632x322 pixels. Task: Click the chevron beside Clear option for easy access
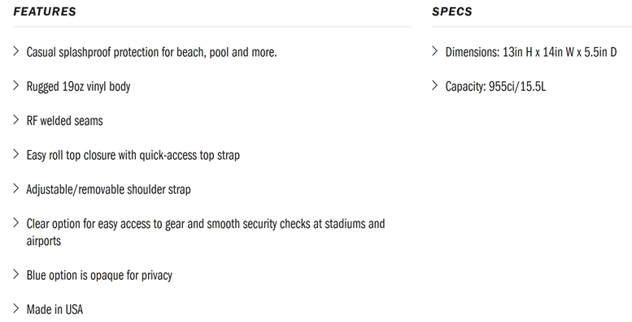click(x=16, y=222)
